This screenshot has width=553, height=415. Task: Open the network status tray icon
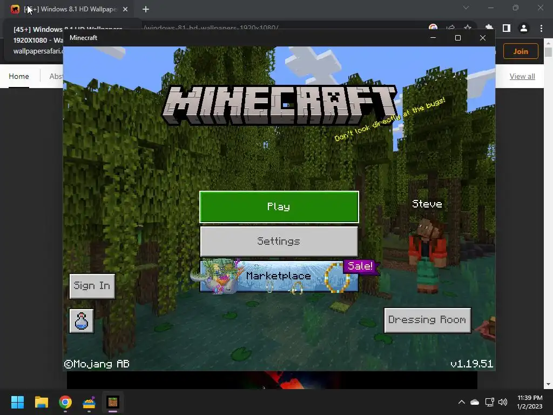click(x=489, y=402)
